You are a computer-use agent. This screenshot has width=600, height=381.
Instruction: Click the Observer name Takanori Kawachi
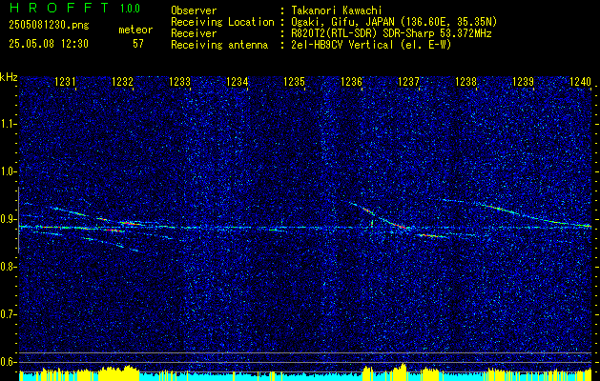click(x=337, y=10)
